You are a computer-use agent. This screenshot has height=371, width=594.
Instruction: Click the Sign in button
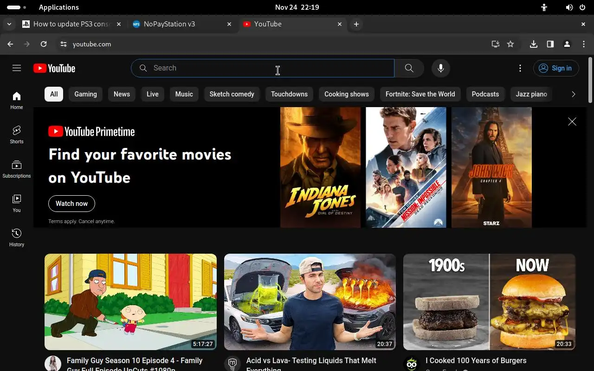(x=556, y=68)
